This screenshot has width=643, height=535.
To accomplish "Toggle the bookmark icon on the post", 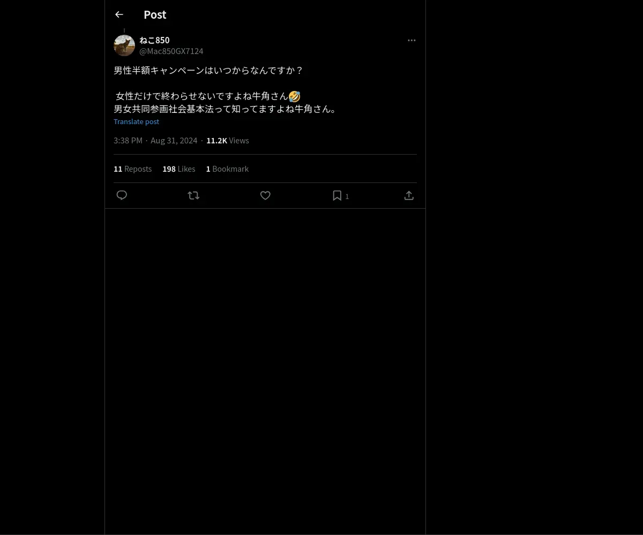I will 337,195.
